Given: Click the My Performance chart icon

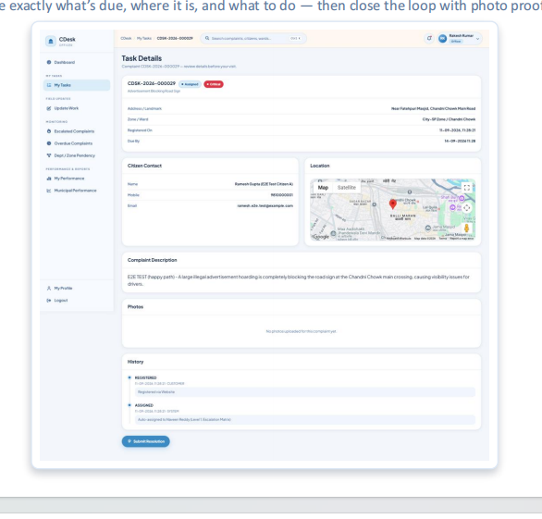Looking at the screenshot, I should [49, 179].
